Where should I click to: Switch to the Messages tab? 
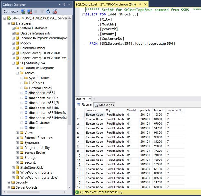(104, 105)
